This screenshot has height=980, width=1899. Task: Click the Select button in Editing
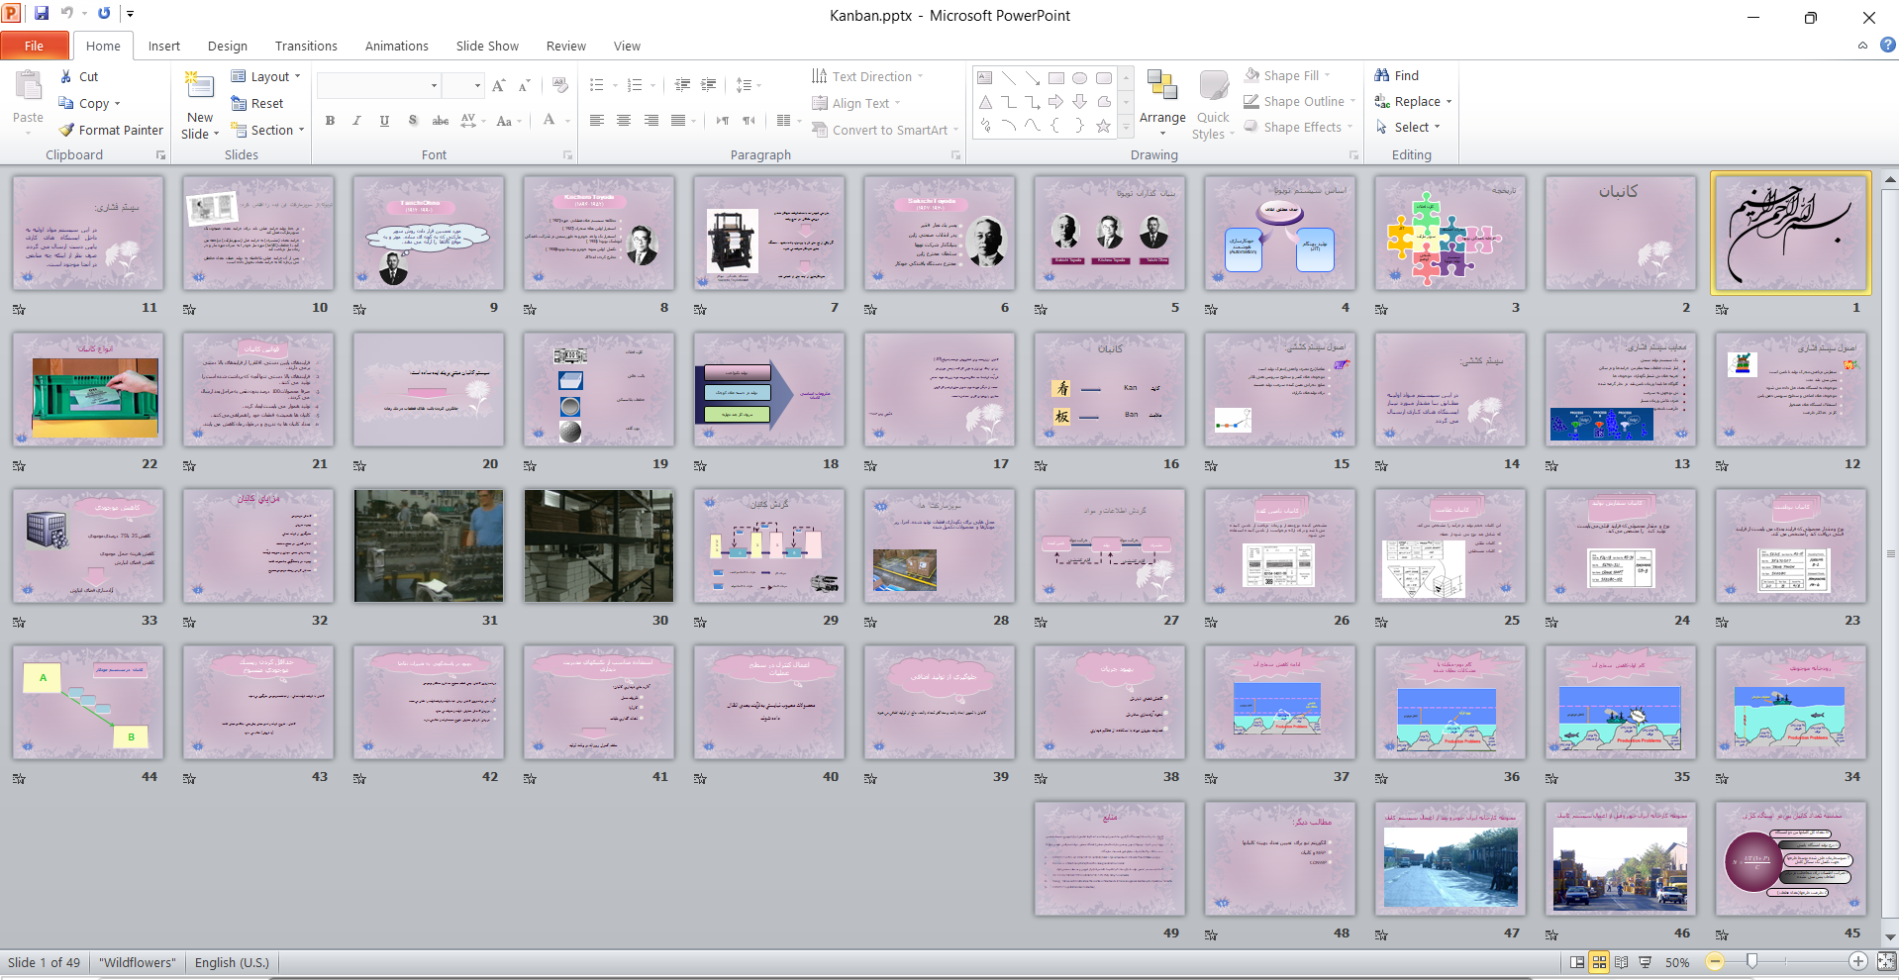1408,127
